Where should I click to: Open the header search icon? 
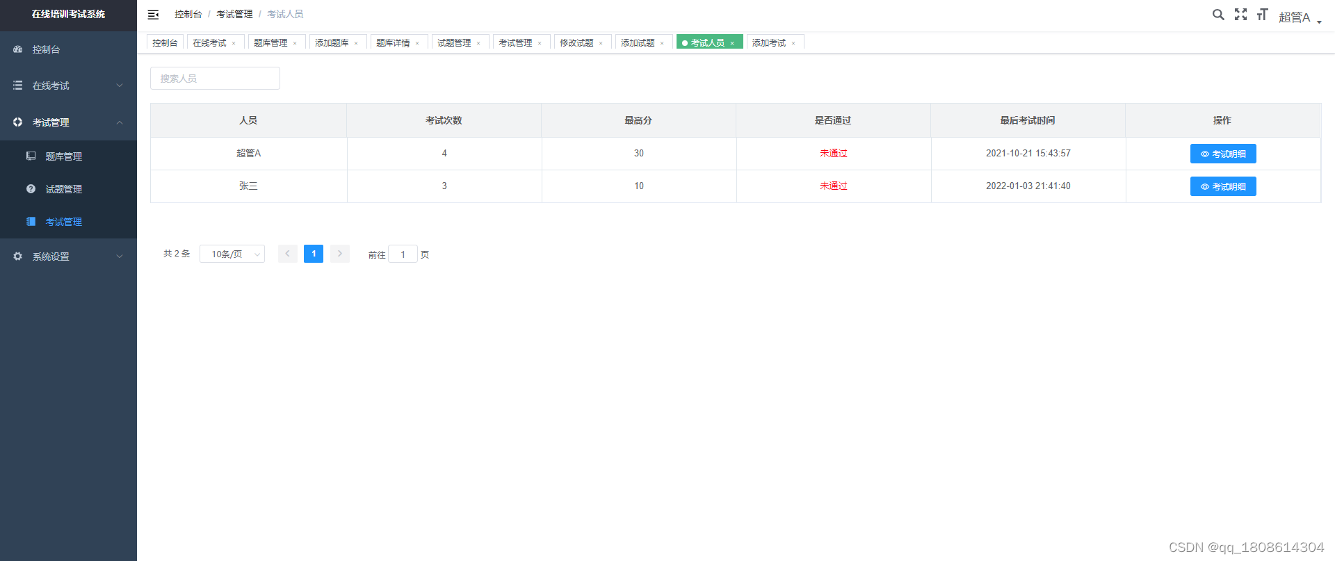[1218, 15]
